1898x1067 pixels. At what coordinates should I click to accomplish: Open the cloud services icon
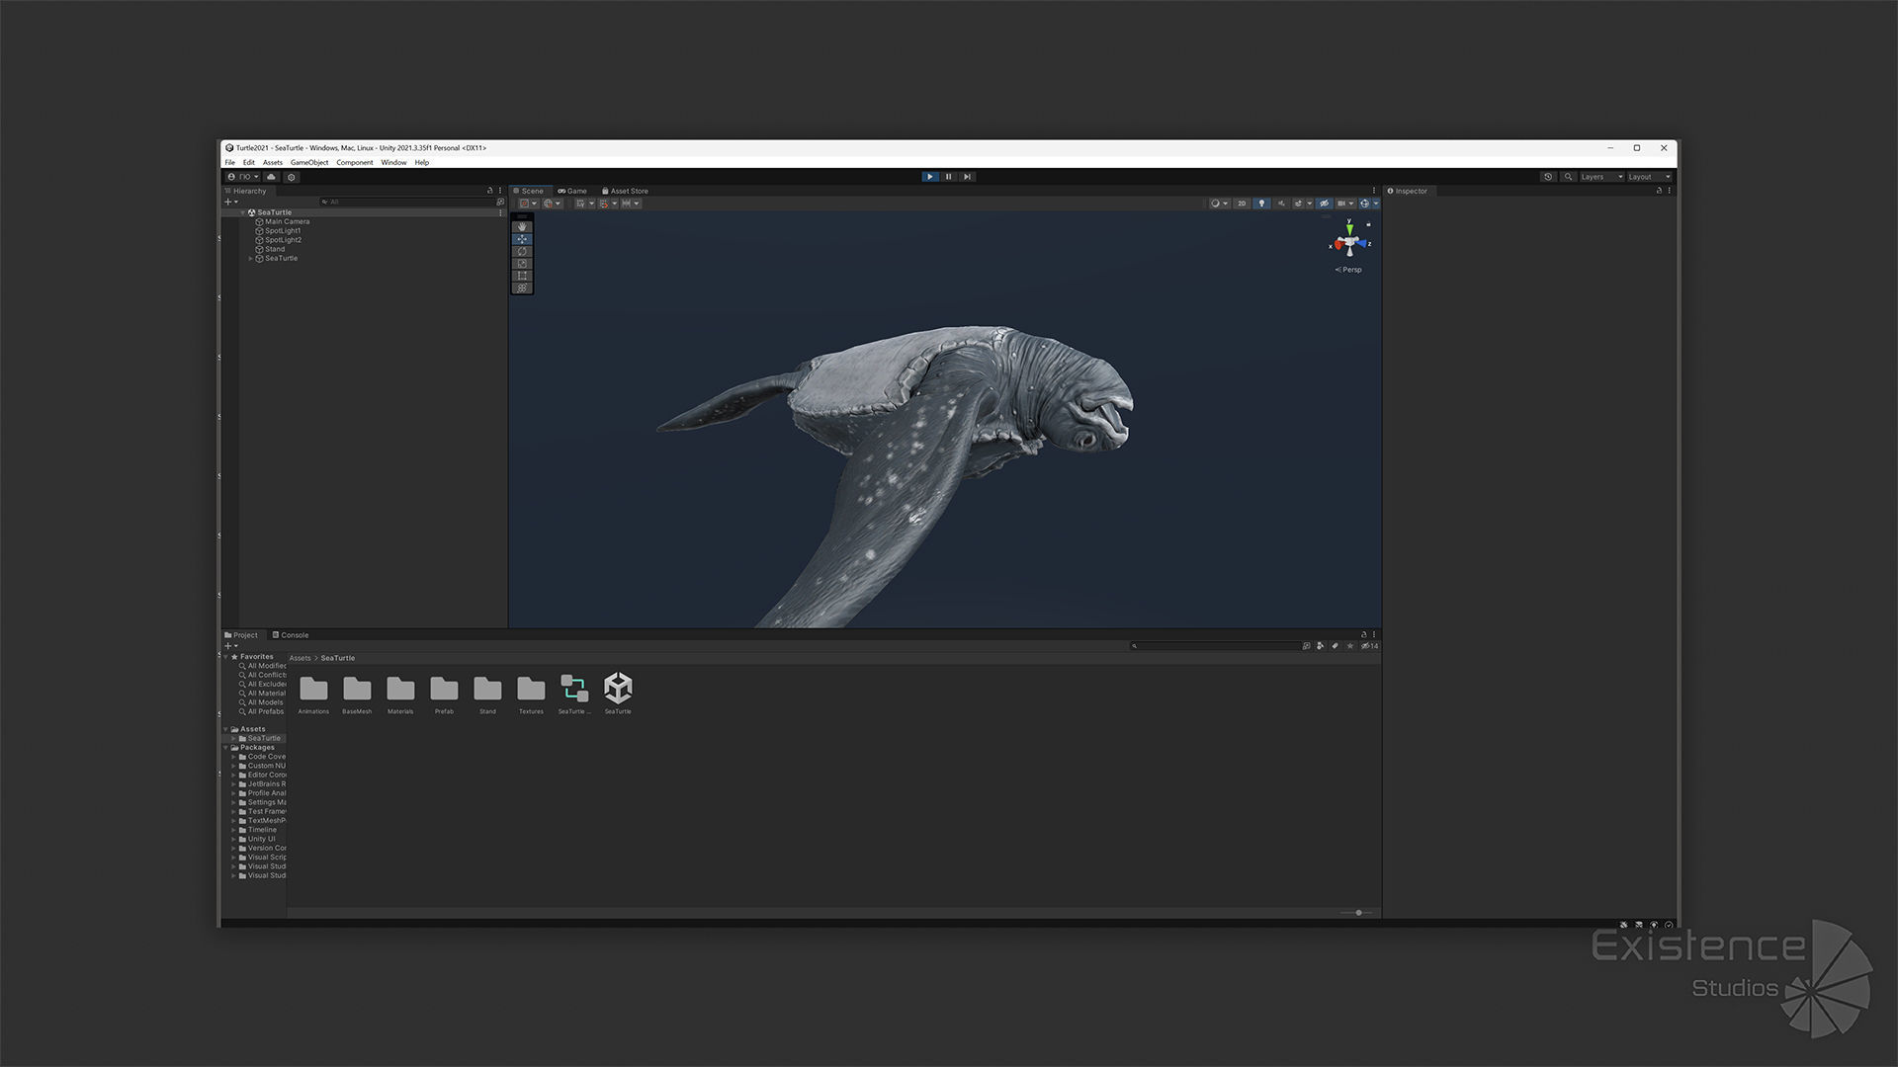[271, 177]
